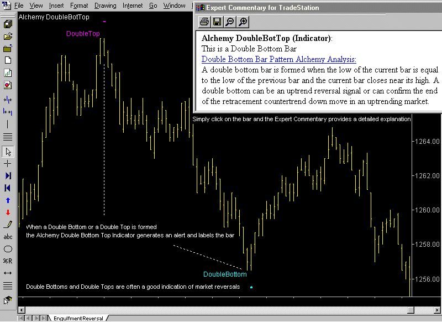Image resolution: width=442 pixels, height=322 pixels.
Task: Click the horizontal scrollbar left arrow
Action: point(22,310)
